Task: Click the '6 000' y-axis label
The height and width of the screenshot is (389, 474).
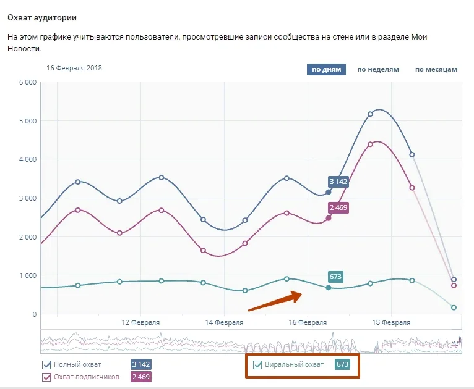Action: click(x=28, y=82)
